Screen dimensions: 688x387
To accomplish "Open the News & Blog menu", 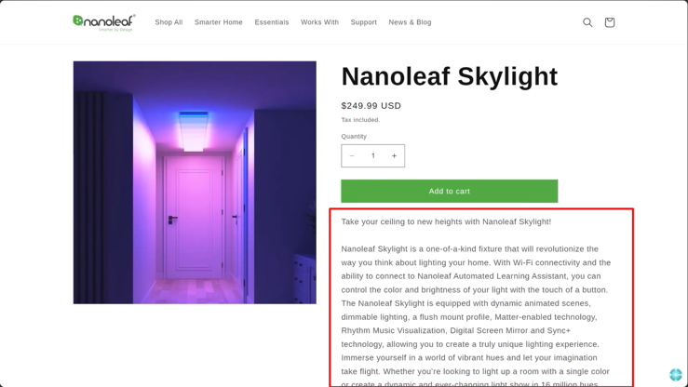I will pyautogui.click(x=410, y=22).
